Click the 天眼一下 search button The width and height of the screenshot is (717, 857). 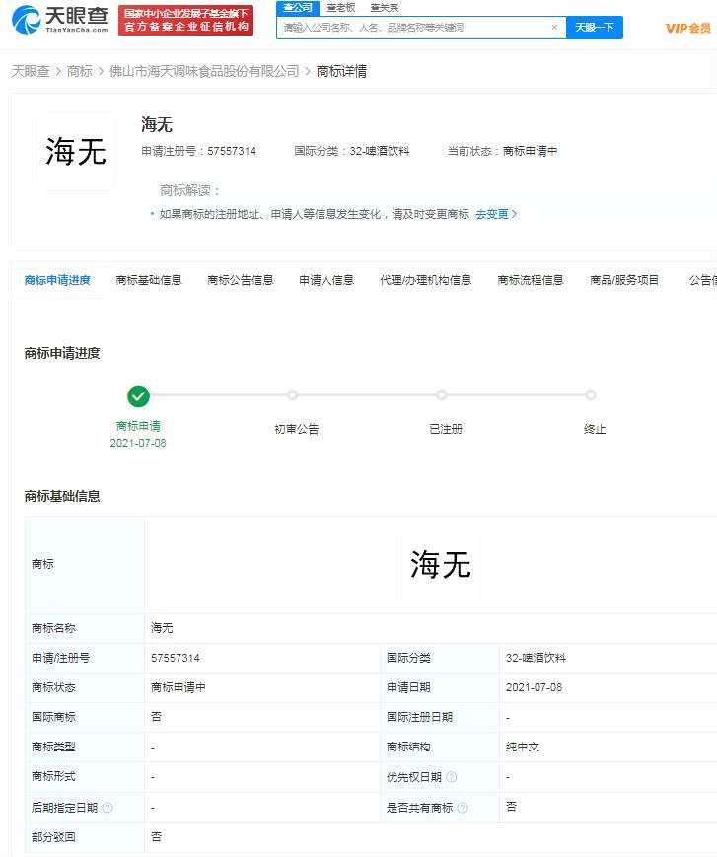pyautogui.click(x=595, y=28)
